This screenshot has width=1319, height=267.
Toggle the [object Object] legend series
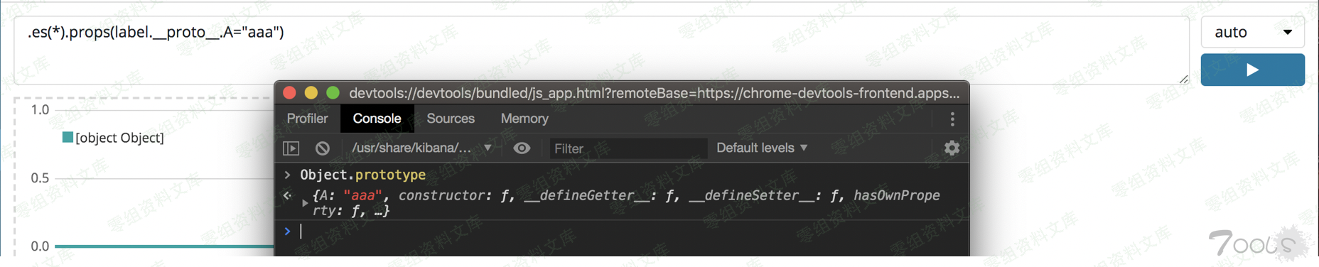pyautogui.click(x=114, y=138)
